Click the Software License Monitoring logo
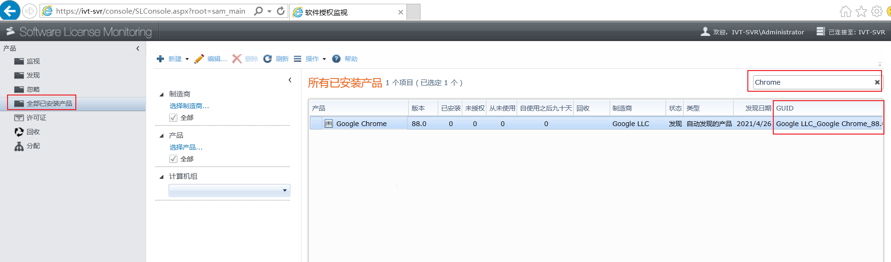Screen dimensions: 891x262 click(79, 32)
